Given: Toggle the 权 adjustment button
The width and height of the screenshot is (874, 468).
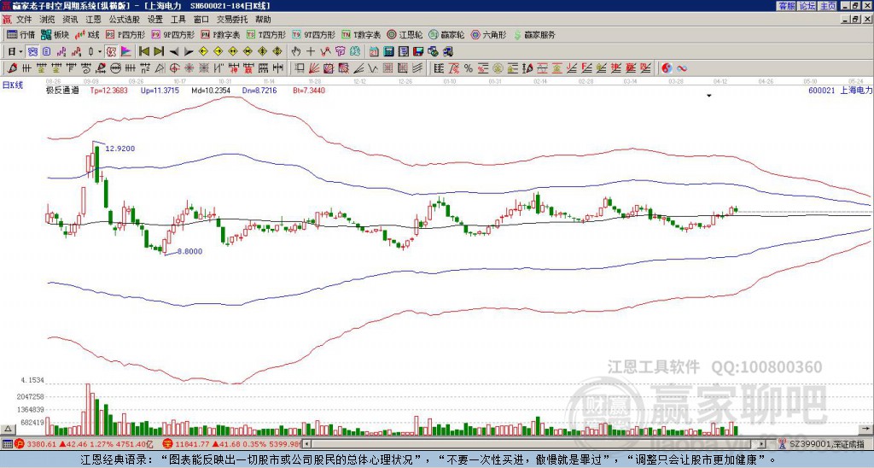Looking at the screenshot, I should tap(111, 52).
